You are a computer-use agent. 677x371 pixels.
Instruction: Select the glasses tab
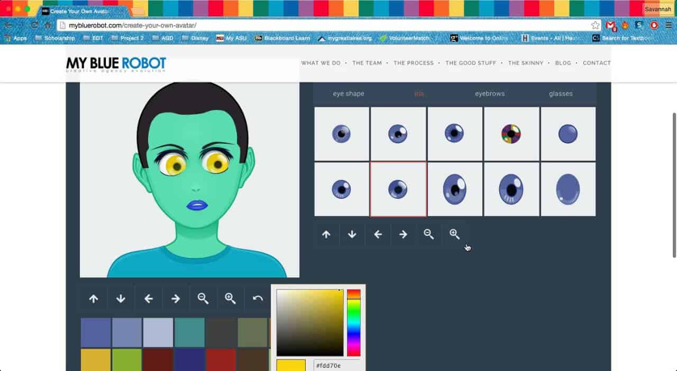[x=561, y=94]
